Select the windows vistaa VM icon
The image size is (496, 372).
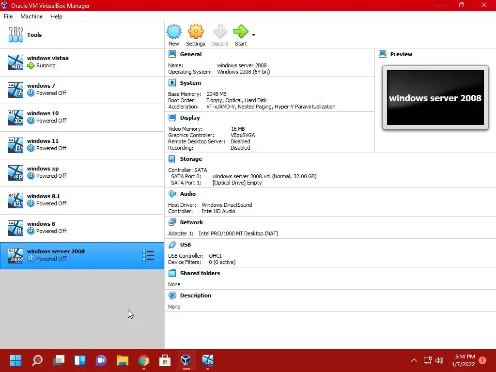pos(15,62)
